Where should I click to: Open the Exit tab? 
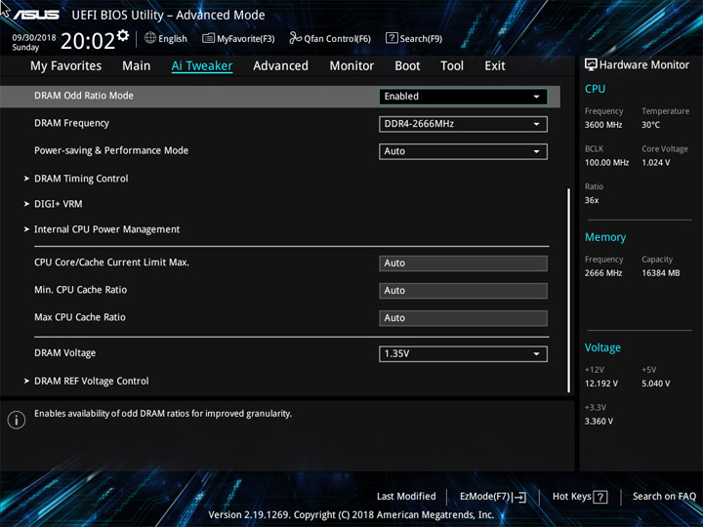pyautogui.click(x=495, y=66)
